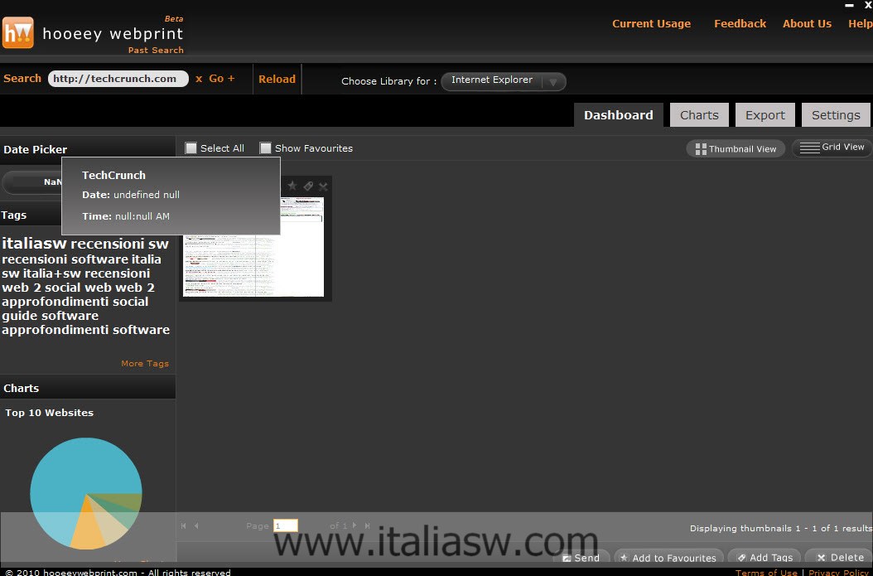Open the Feedback link
Screen dimensions: 873x576
pos(740,24)
